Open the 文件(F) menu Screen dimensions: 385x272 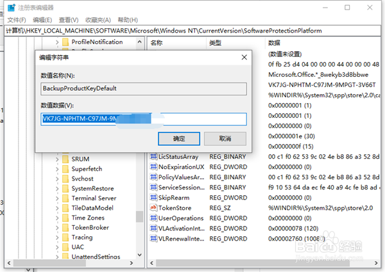click(17, 20)
